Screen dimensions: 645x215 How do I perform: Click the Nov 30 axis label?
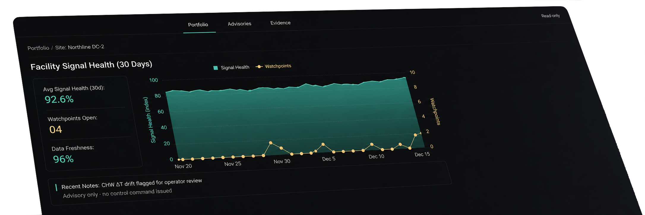(282, 161)
